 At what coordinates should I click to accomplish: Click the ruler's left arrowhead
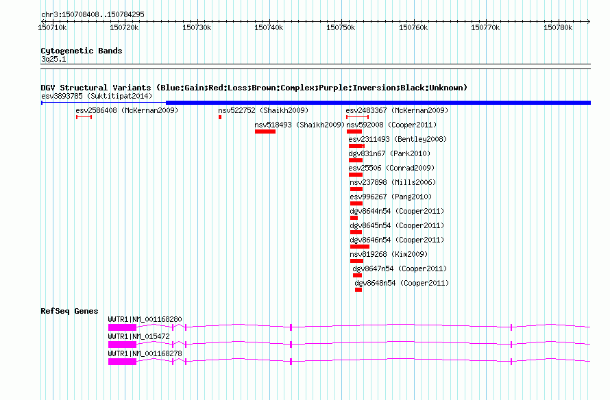[x=42, y=21]
